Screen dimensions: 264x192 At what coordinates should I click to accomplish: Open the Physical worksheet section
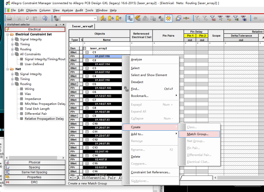coord(35,162)
